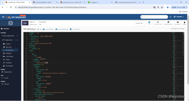The image size is (189, 101).
Task: Open the Lifecycle page
Action: (7, 84)
